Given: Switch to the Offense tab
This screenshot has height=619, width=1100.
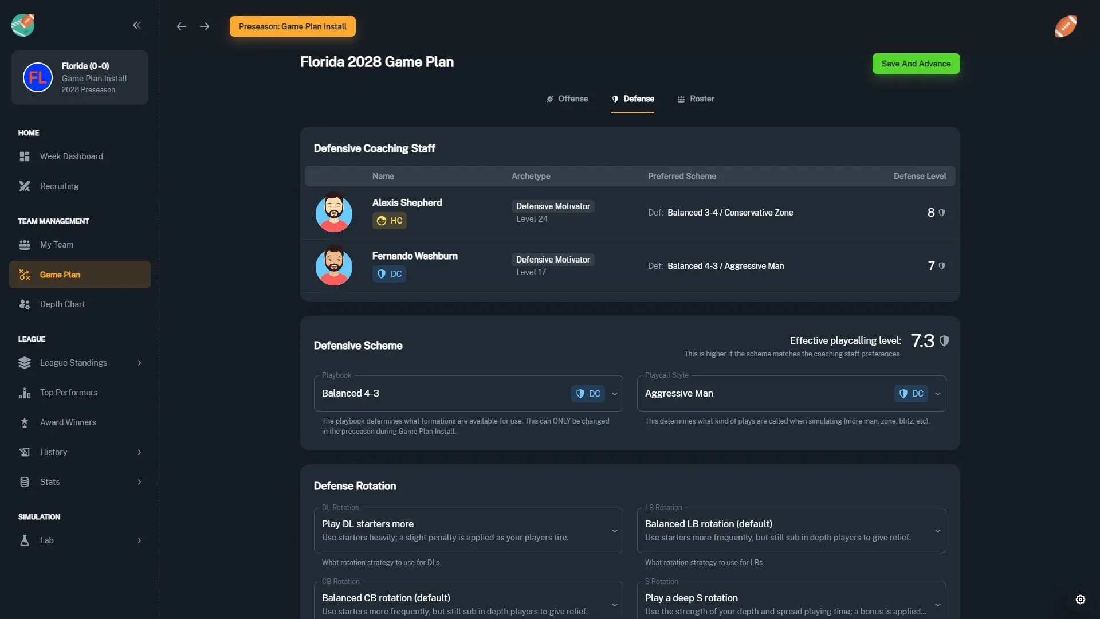Looking at the screenshot, I should point(567,99).
